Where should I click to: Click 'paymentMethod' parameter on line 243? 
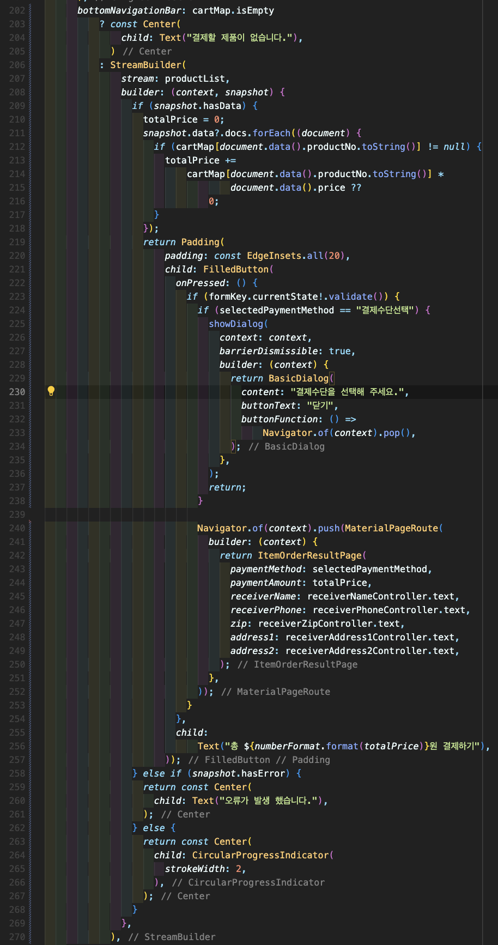coord(266,569)
